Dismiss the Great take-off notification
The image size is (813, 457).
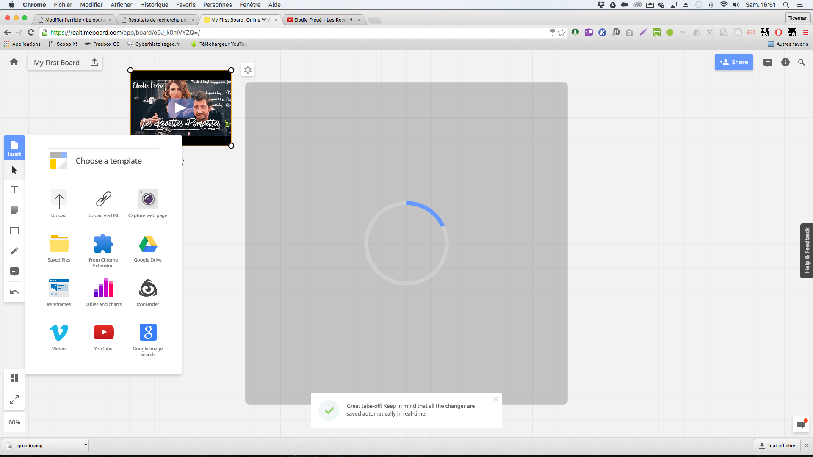495,399
